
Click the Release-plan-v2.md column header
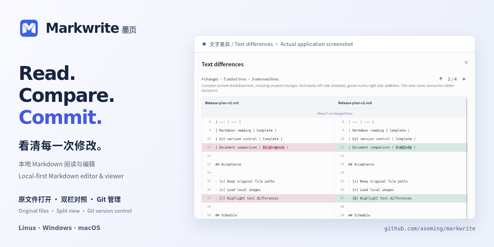point(355,103)
